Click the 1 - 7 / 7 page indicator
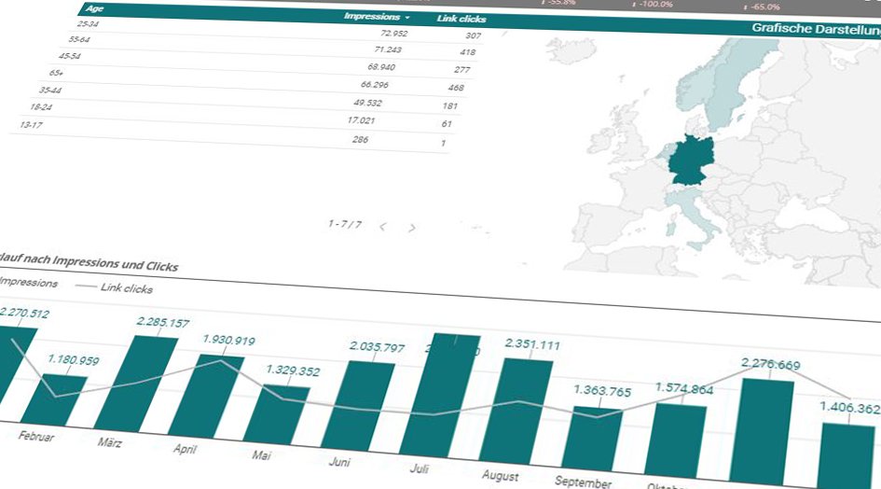The height and width of the screenshot is (489, 881). pos(344,224)
